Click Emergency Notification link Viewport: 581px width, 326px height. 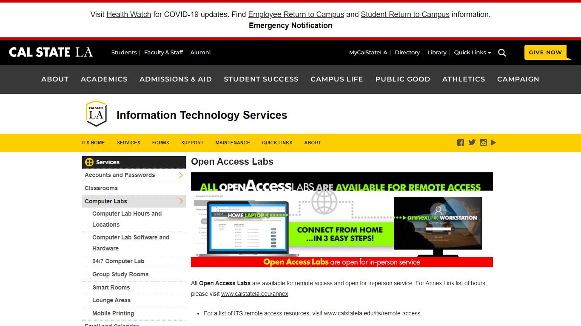[x=290, y=25]
